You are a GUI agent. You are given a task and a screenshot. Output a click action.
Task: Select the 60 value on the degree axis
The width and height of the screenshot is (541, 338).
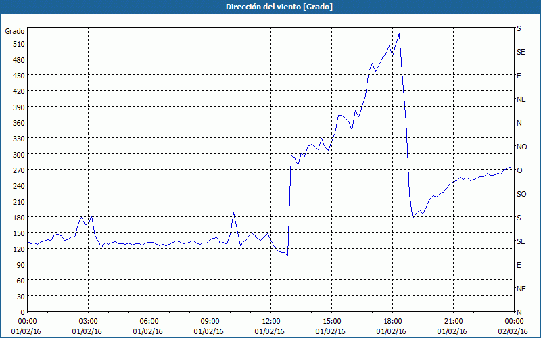21,281
